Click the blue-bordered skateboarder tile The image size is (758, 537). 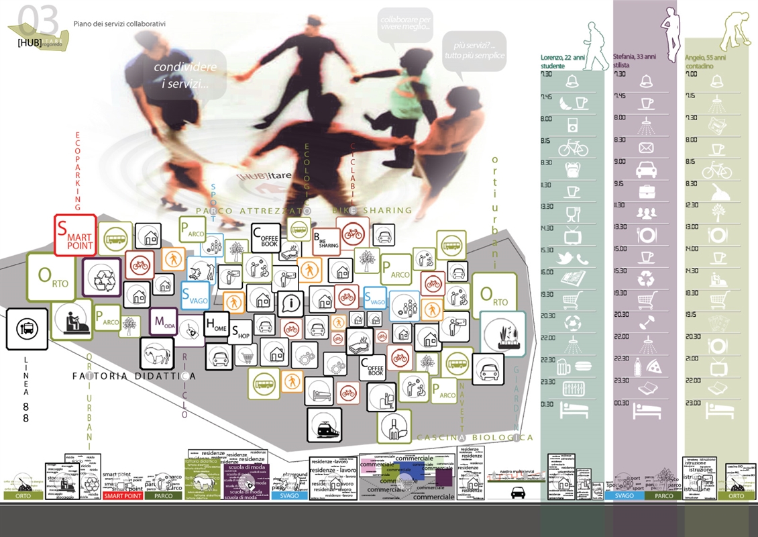201,271
